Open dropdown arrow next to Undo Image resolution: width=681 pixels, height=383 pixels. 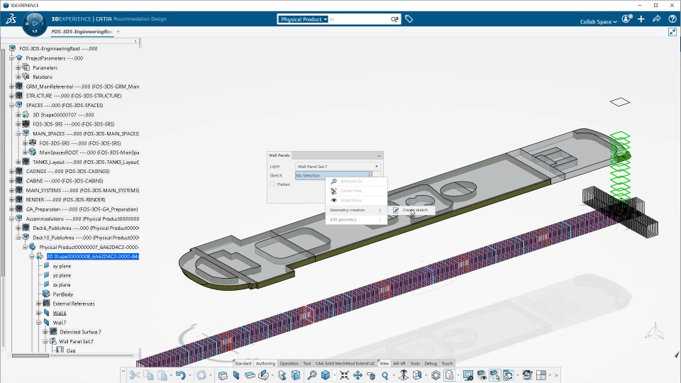click(189, 376)
